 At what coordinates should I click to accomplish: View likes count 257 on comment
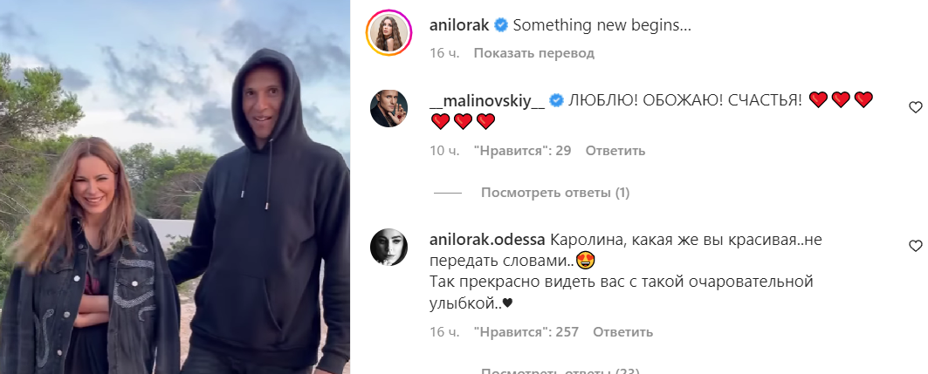(x=526, y=332)
